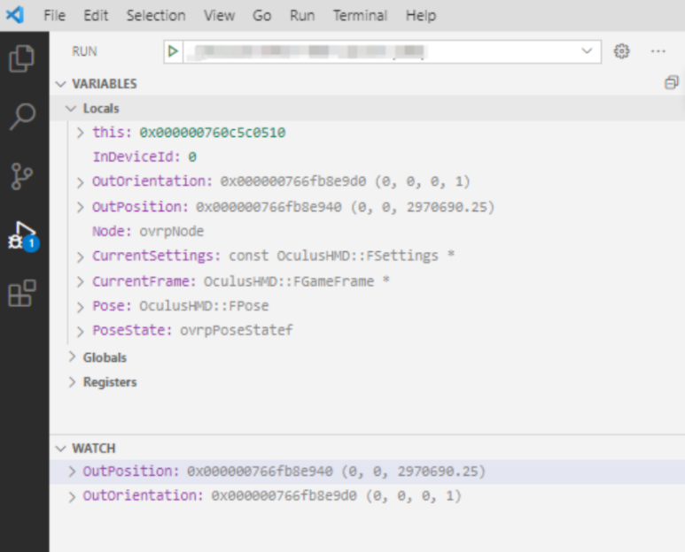Image resolution: width=685 pixels, height=552 pixels.
Task: Open the Extensions view icon
Action: pyautogui.click(x=22, y=294)
